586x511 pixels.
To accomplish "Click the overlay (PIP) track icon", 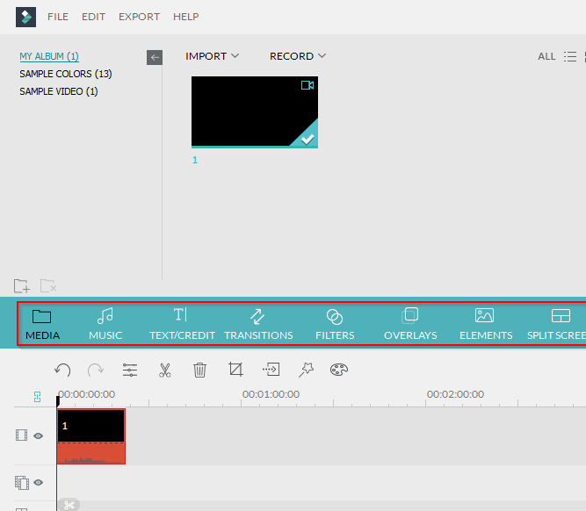I will click(22, 483).
